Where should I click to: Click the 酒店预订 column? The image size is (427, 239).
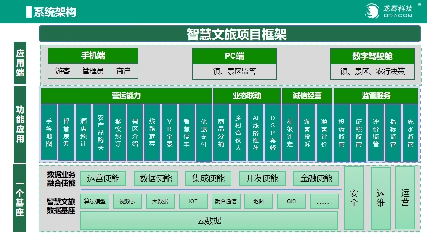[83, 132]
